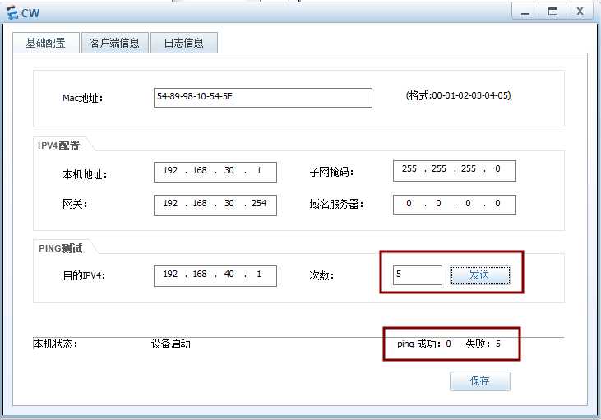Click the PING测试 group heading
The width and height of the screenshot is (601, 420).
pyautogui.click(x=61, y=248)
